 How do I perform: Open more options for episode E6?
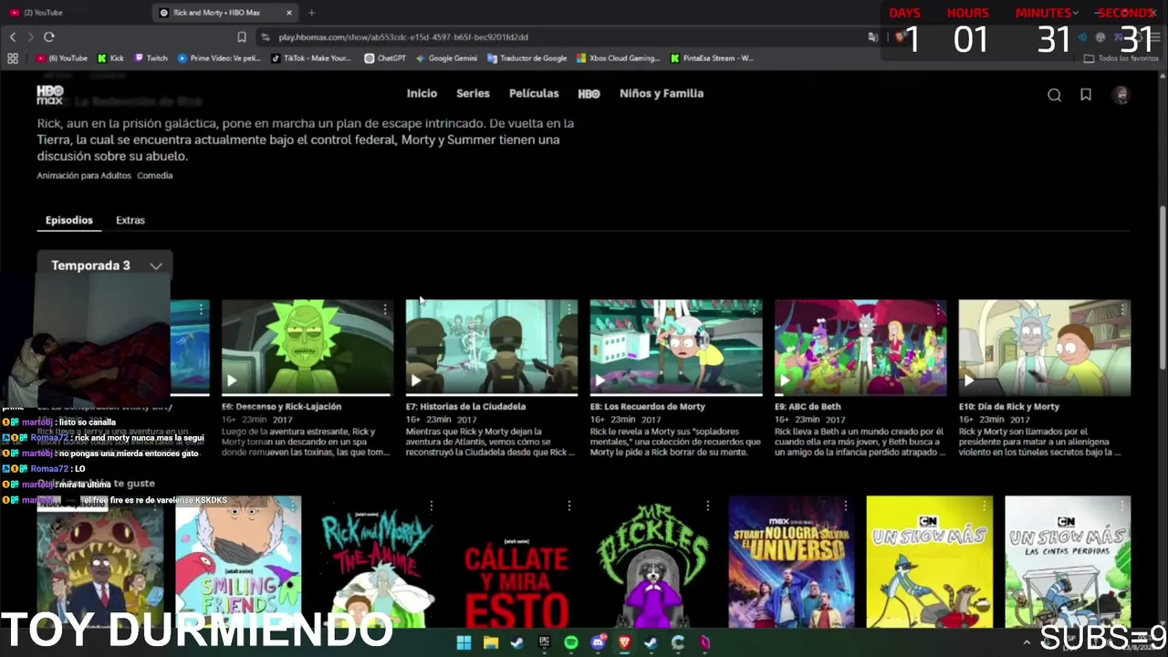[385, 310]
